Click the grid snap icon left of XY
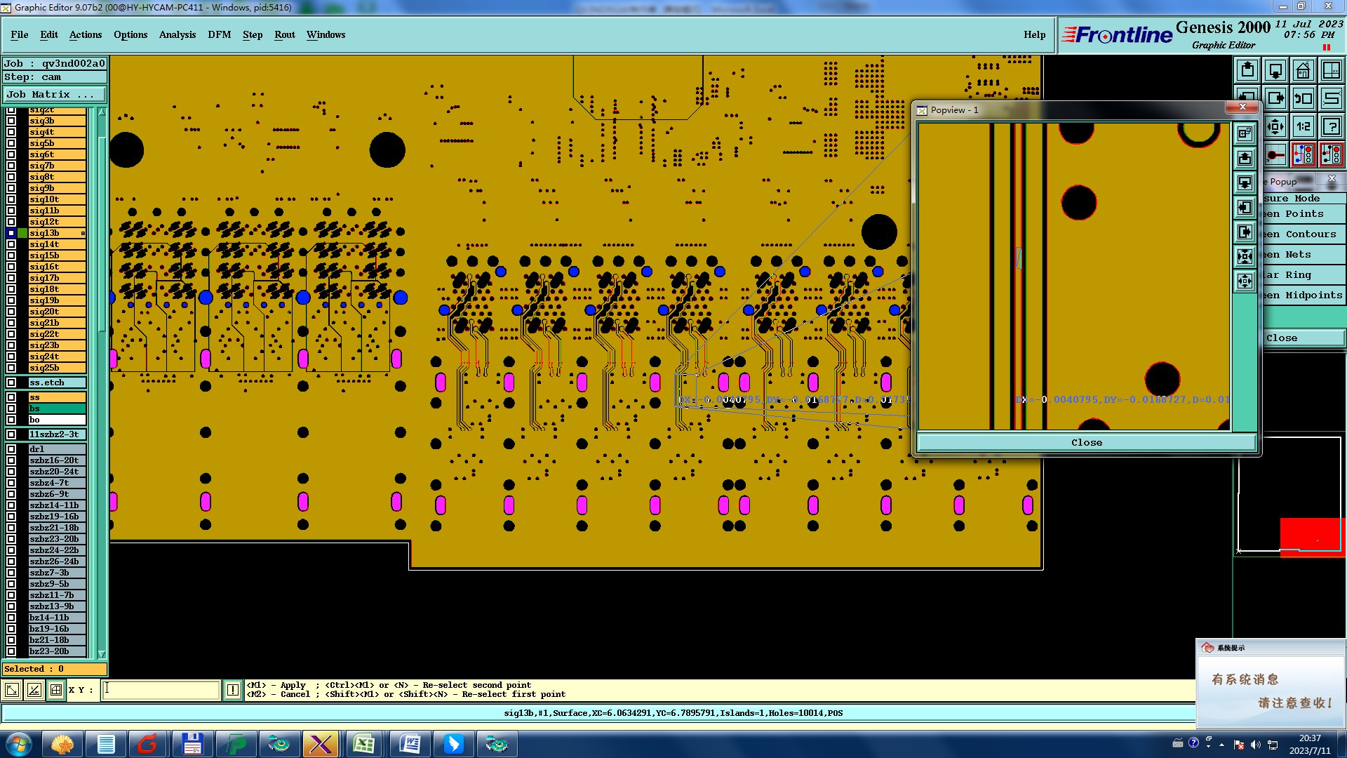Image resolution: width=1347 pixels, height=758 pixels. tap(56, 690)
